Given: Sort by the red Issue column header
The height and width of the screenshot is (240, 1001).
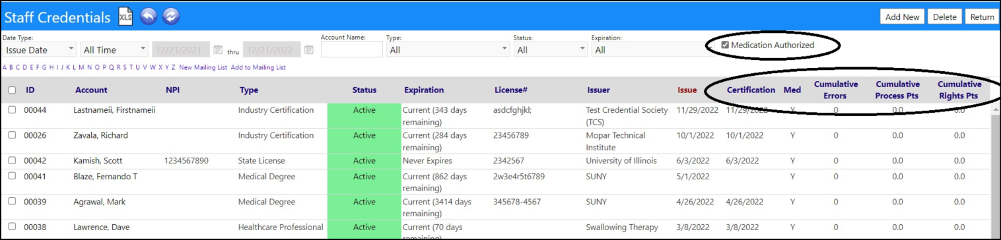Looking at the screenshot, I should coord(687,90).
